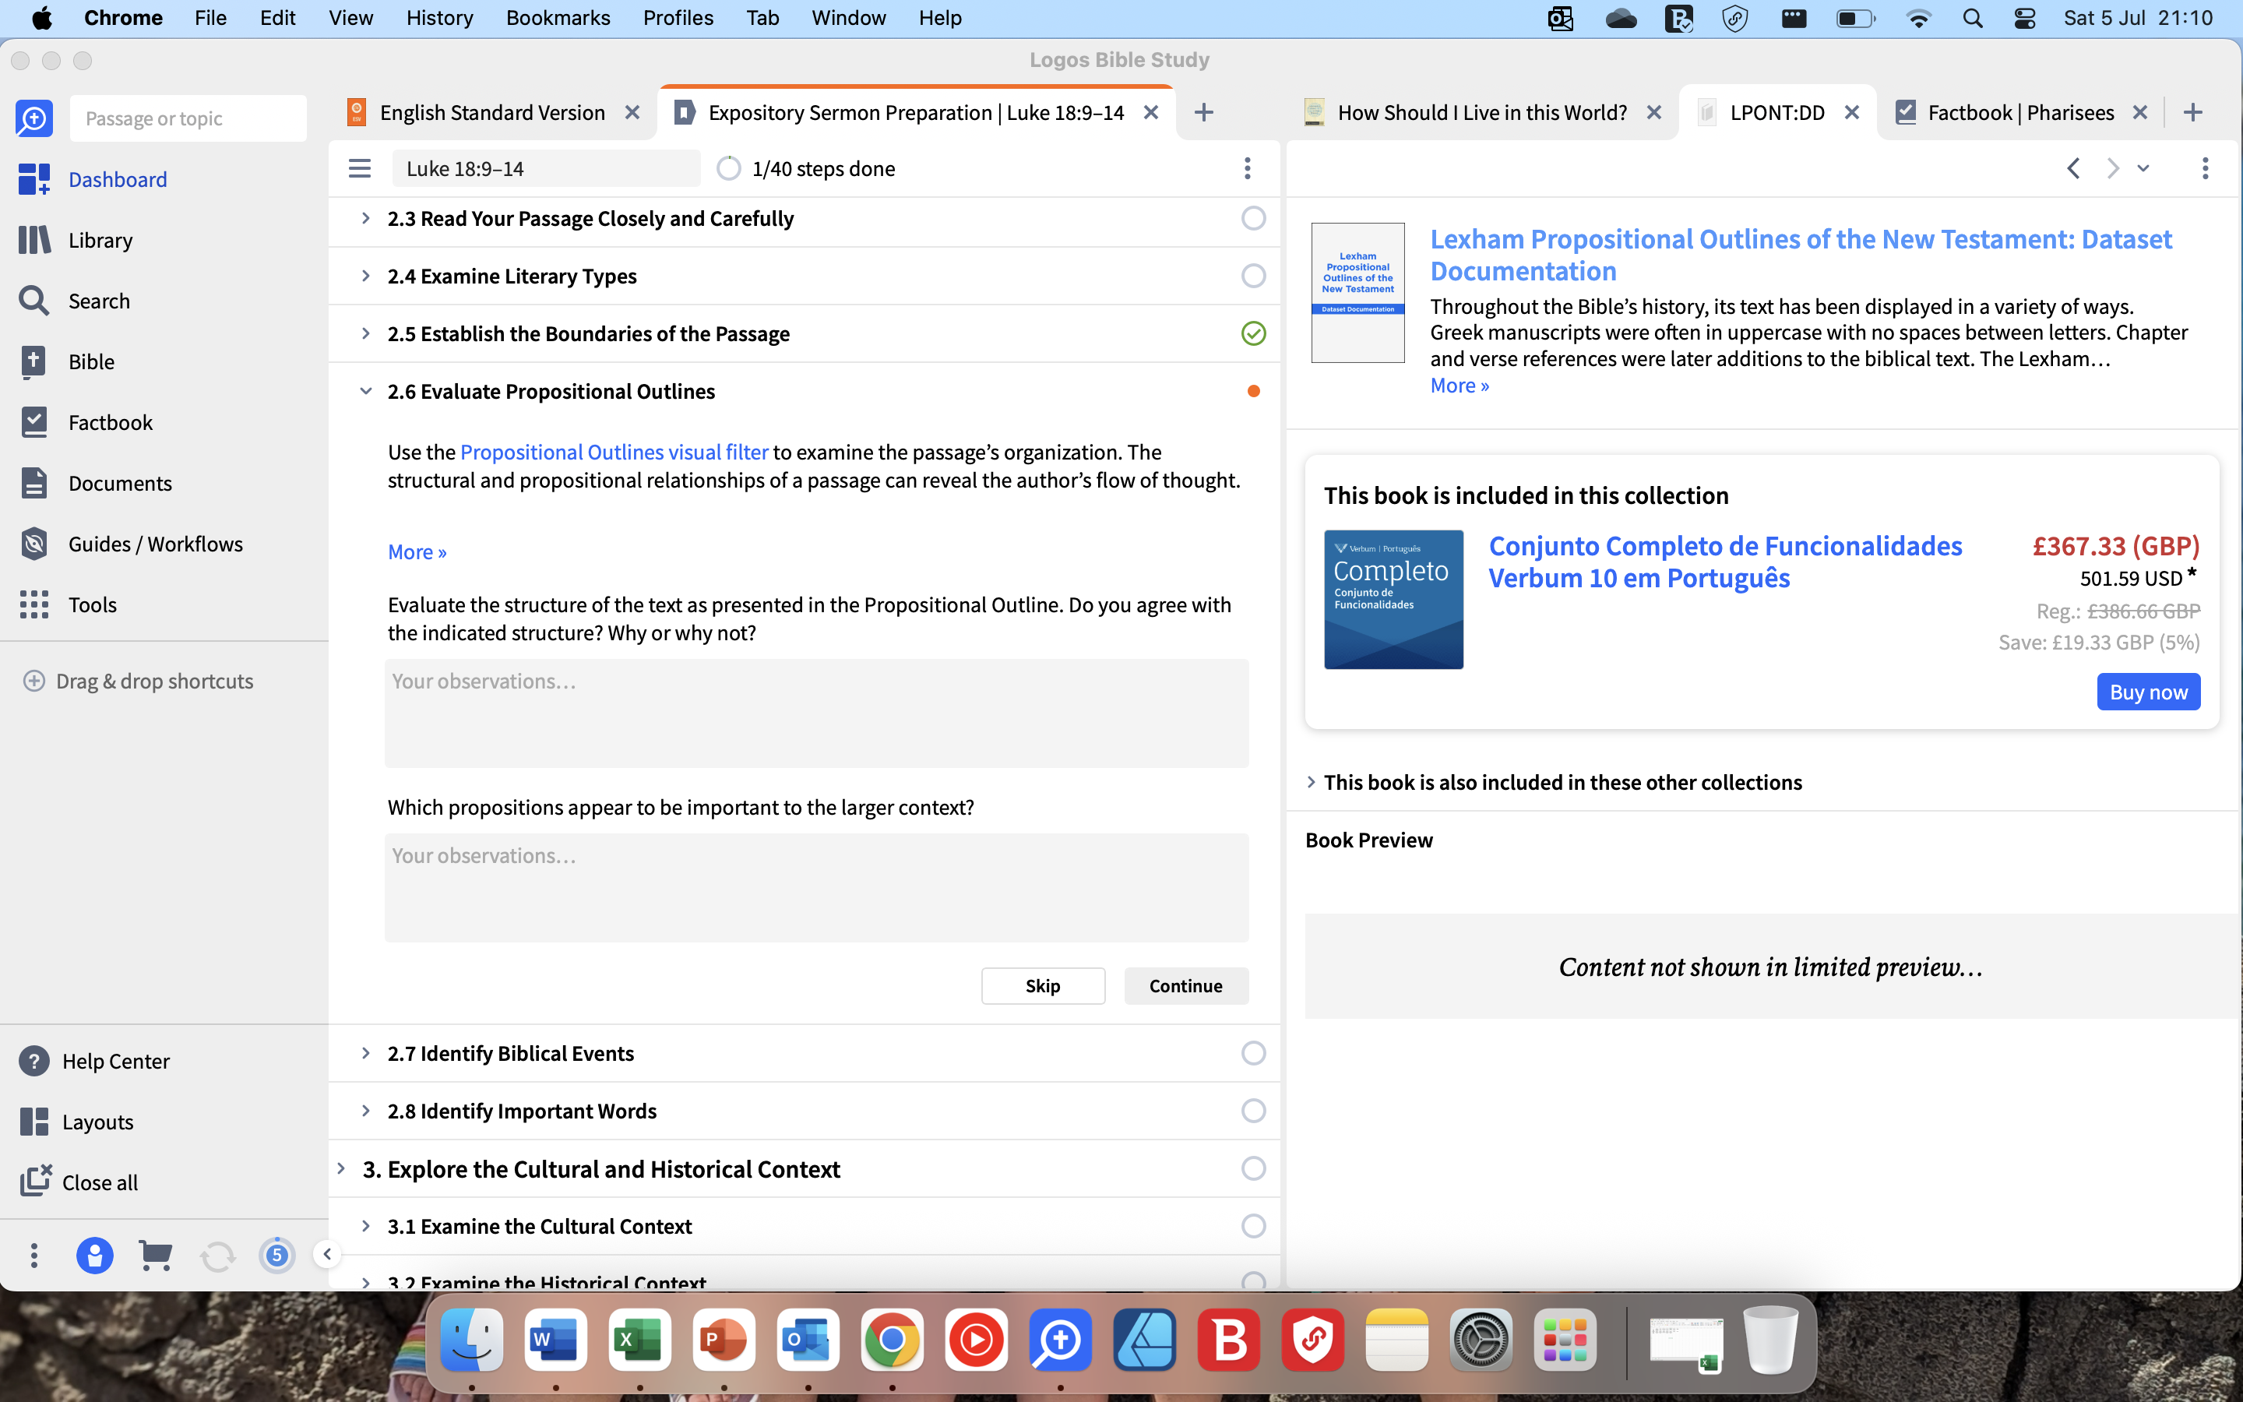
Task: Open Guides / Workflows
Action: [131, 544]
